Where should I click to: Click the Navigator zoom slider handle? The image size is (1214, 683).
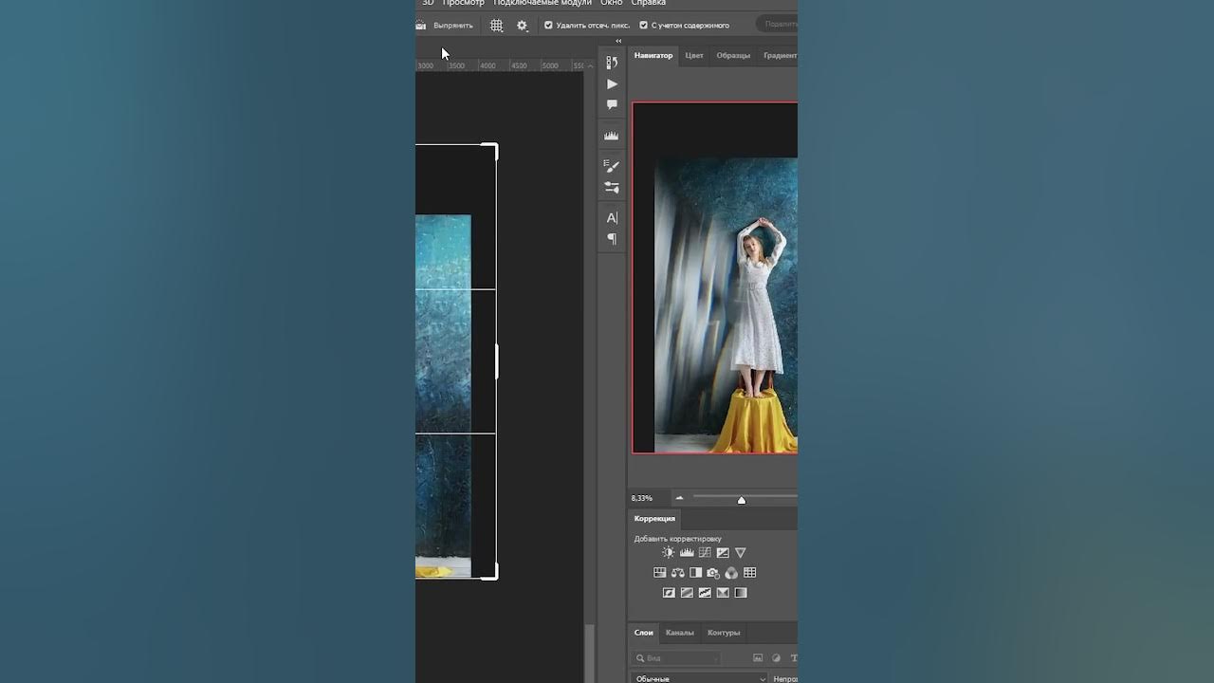[742, 500]
